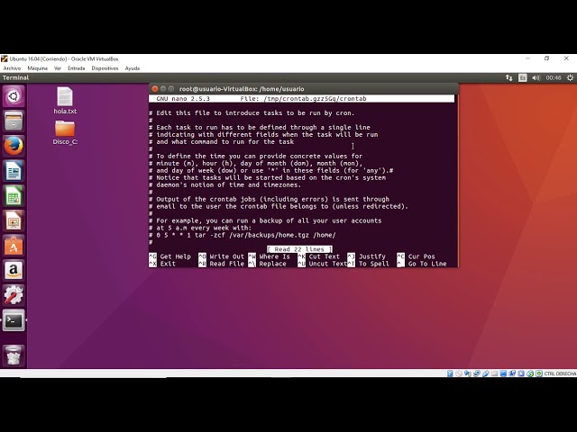Maximize the terminal window
The height and width of the screenshot is (432, 577).
pos(171,89)
